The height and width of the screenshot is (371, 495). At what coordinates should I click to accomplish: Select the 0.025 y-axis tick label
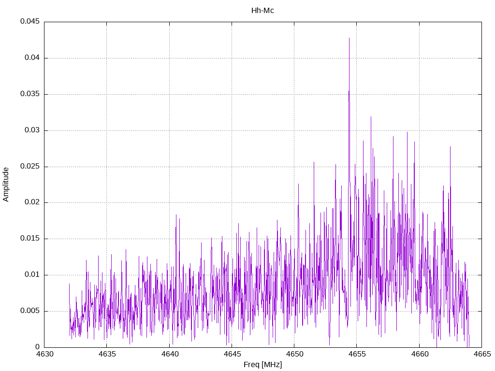[29, 167]
